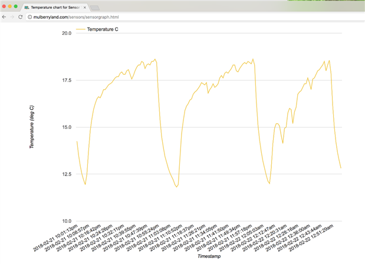Viewport: 365px width, 264px height.
Task: Click the yellow minimize window button
Action: point(10,6)
